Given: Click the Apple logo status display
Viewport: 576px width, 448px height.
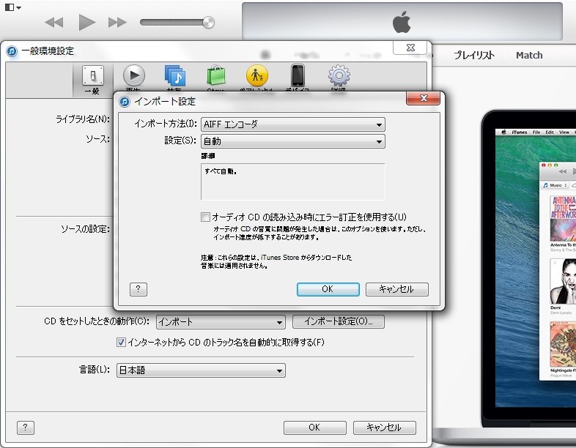Looking at the screenshot, I should pyautogui.click(x=402, y=22).
